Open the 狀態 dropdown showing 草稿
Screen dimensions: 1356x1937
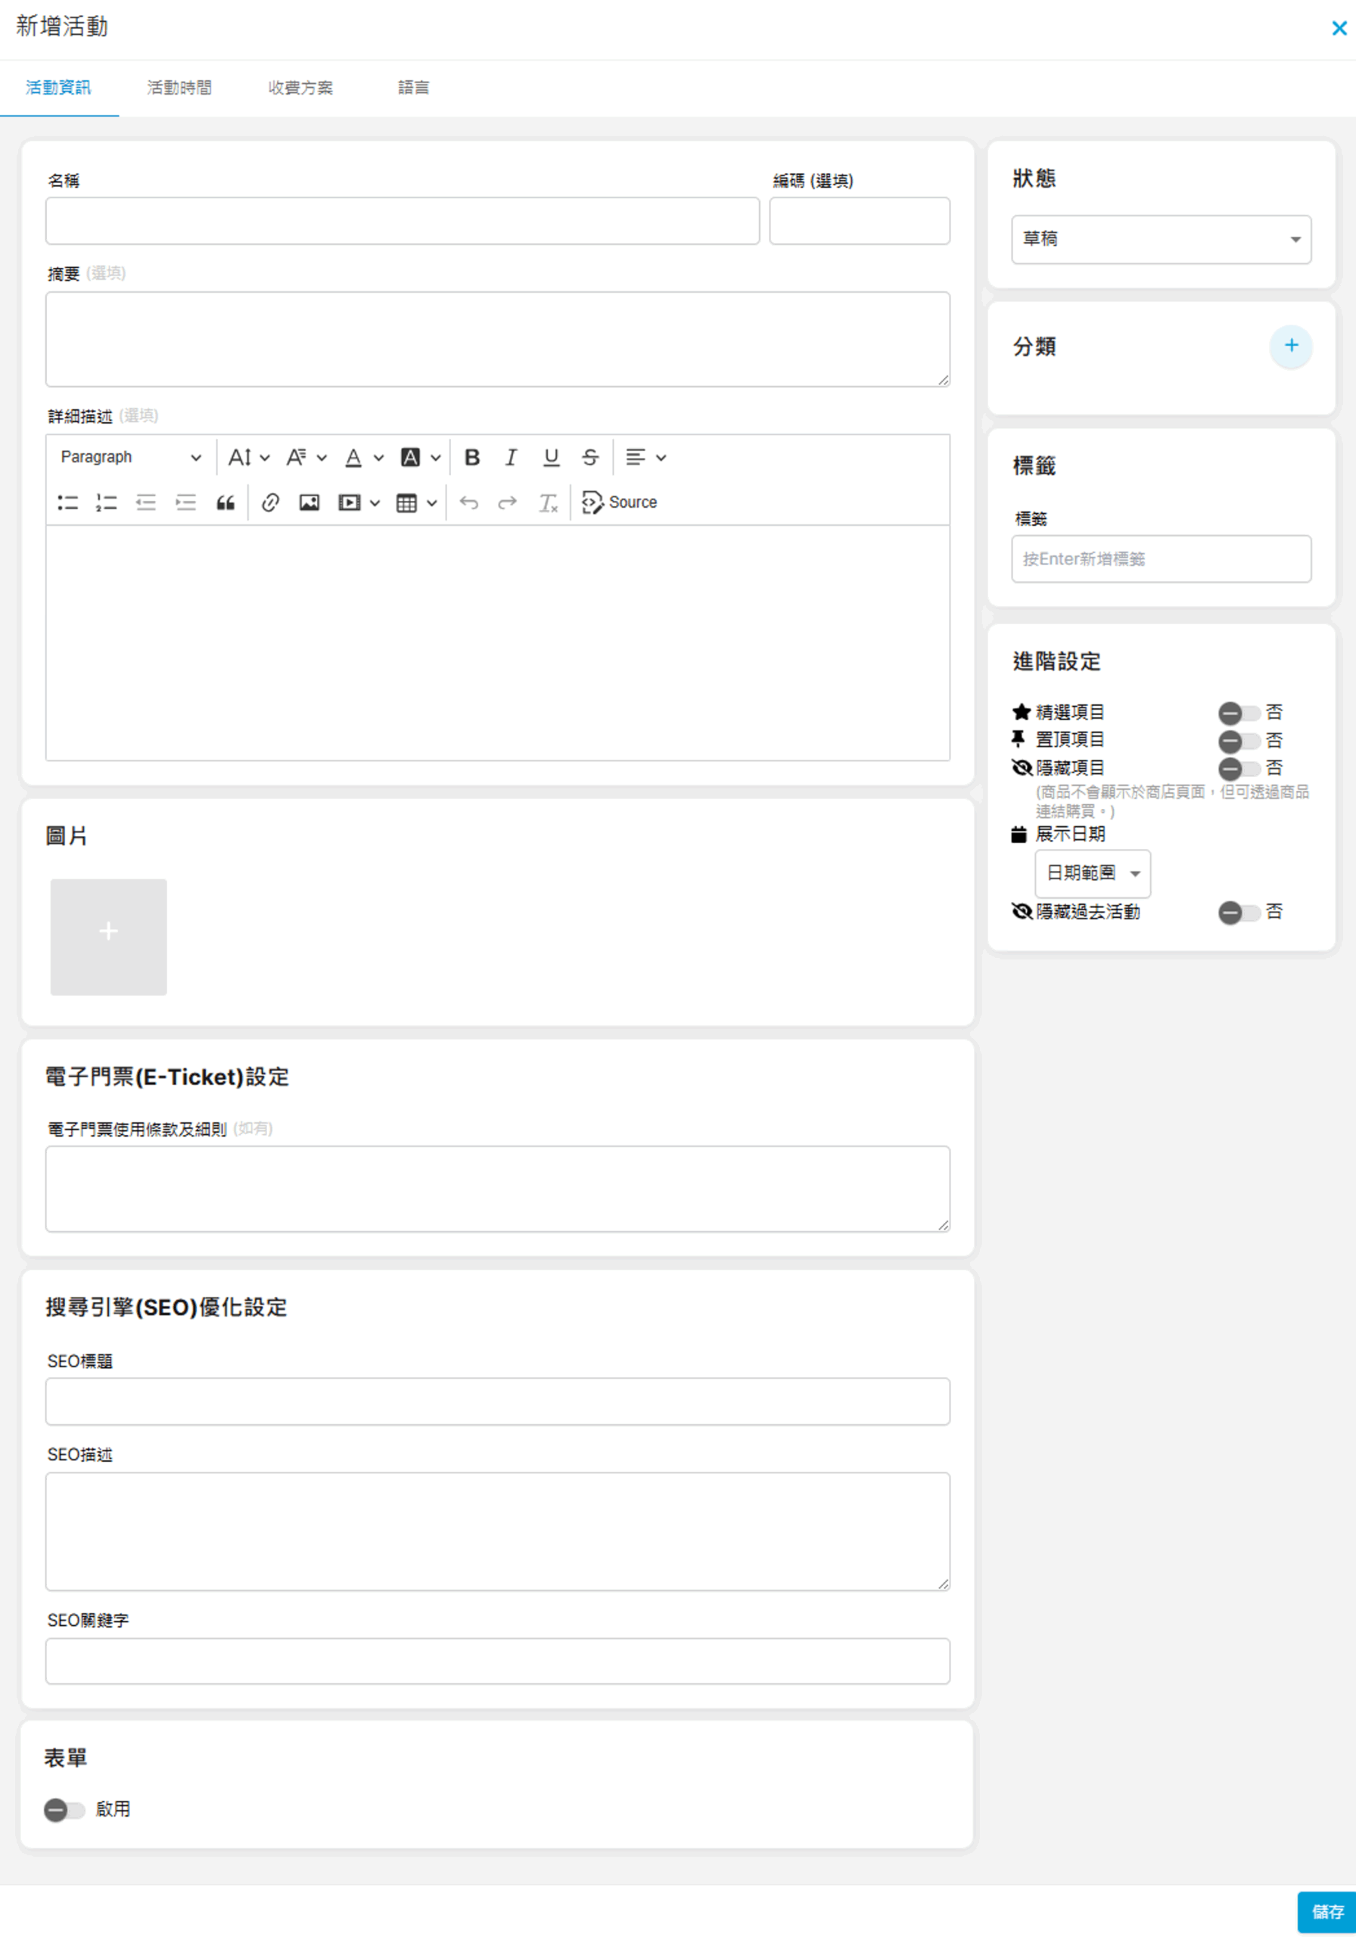[1160, 240]
